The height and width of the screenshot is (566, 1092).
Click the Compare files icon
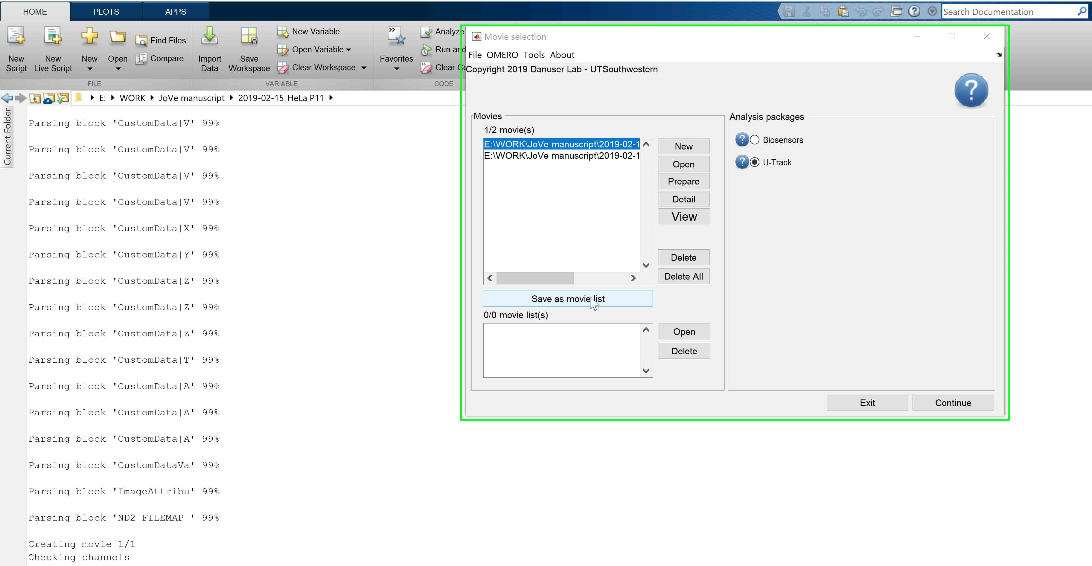point(141,59)
